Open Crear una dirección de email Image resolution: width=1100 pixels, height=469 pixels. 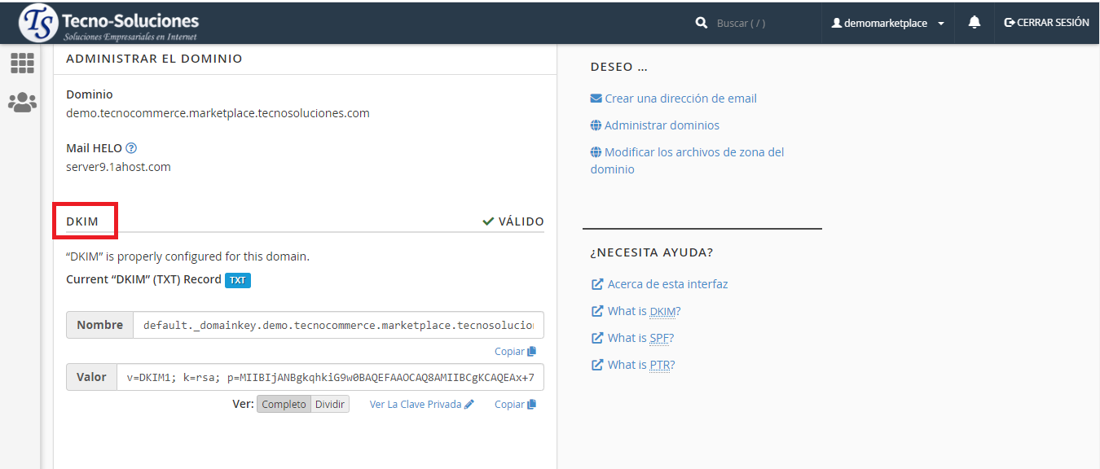click(x=680, y=99)
